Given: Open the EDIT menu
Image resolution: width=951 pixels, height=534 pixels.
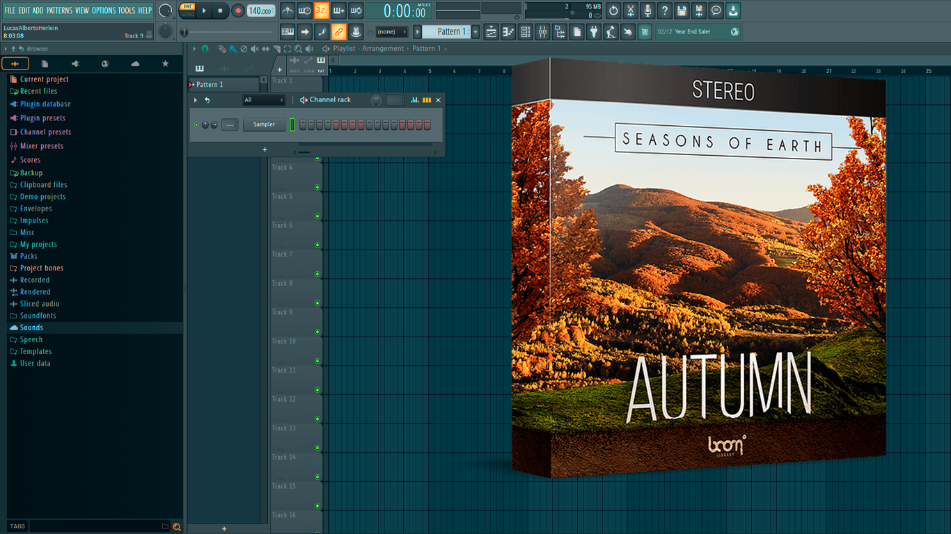Looking at the screenshot, I should (x=24, y=10).
